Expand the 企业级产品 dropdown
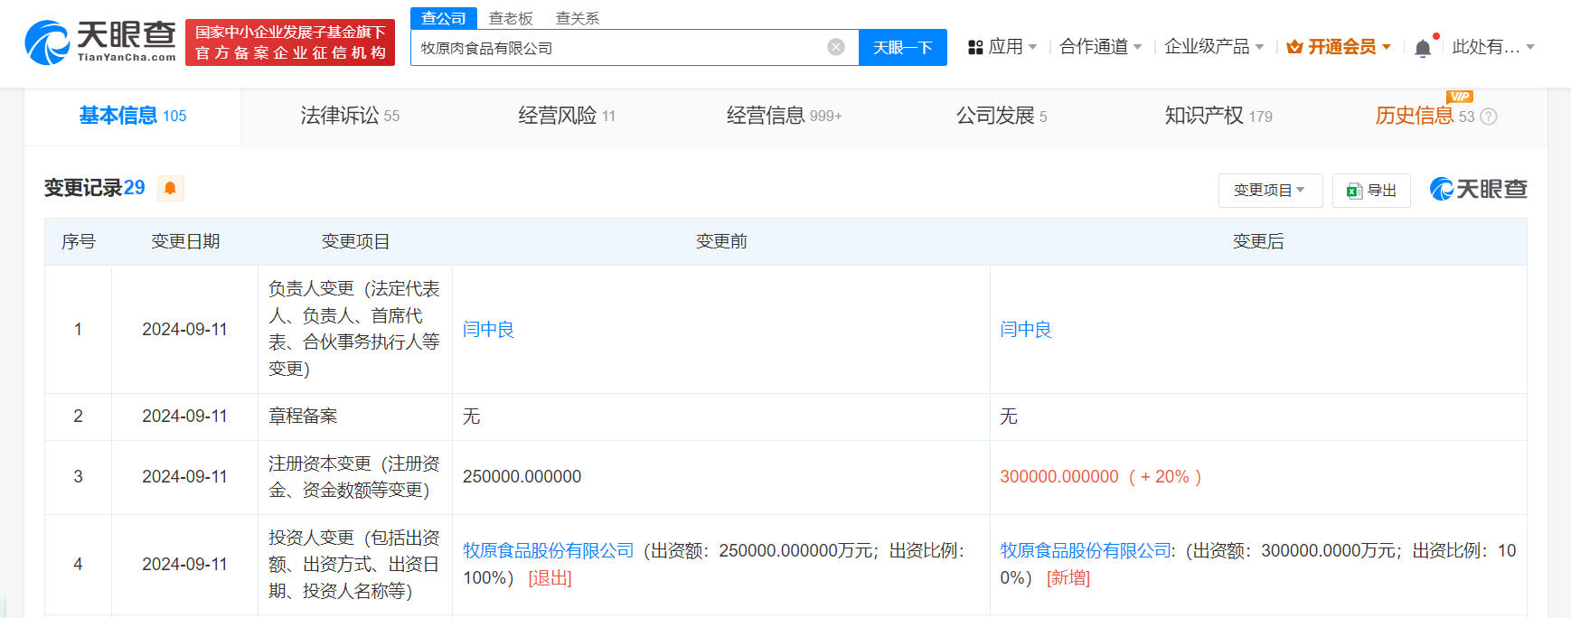This screenshot has width=1571, height=618. (x=1213, y=47)
